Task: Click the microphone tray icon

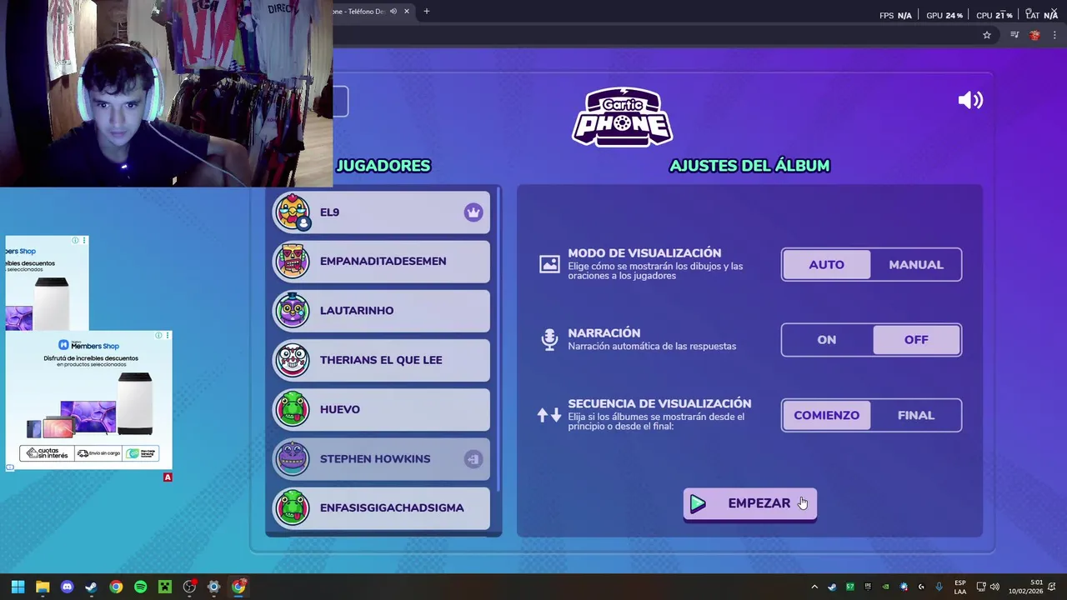Action: tap(939, 587)
